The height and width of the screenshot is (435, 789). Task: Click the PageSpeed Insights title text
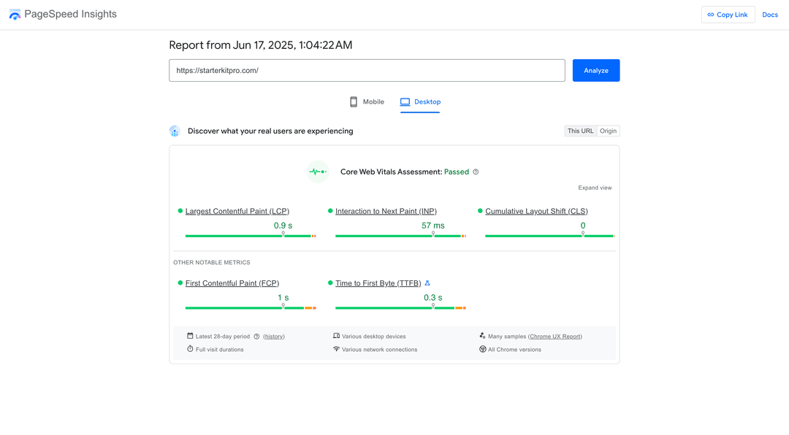coord(70,14)
